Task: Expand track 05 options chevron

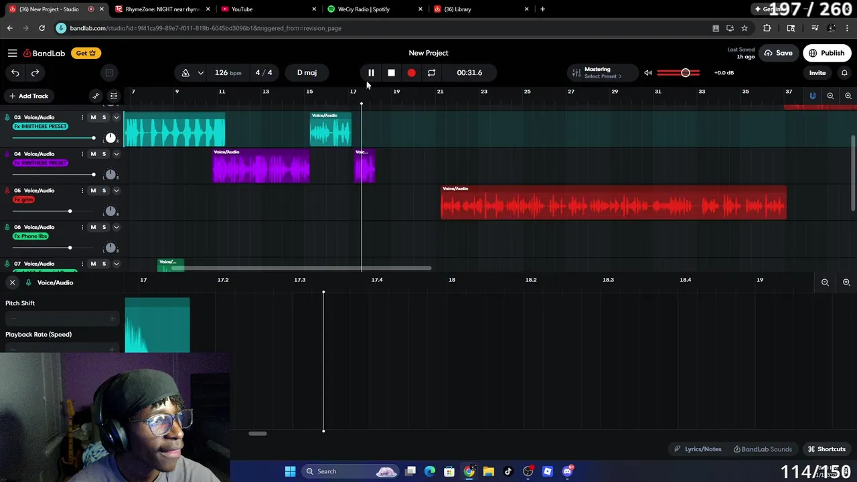Action: point(116,190)
